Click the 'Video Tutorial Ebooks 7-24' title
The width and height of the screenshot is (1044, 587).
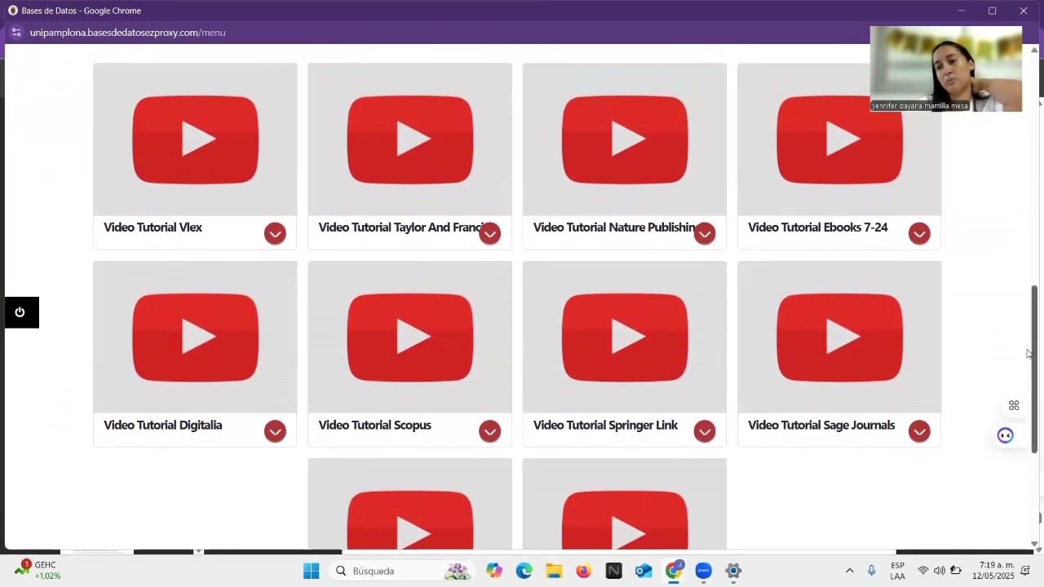[x=818, y=227]
